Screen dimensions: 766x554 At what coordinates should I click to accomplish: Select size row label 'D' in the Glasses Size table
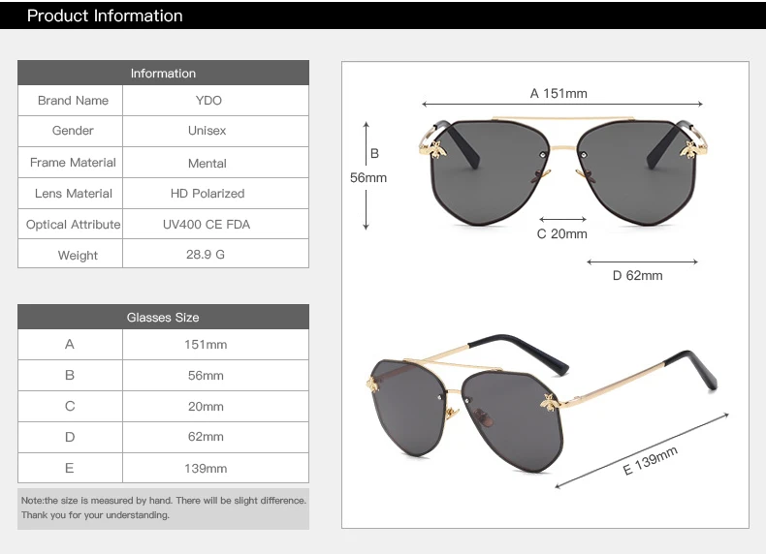(x=70, y=437)
